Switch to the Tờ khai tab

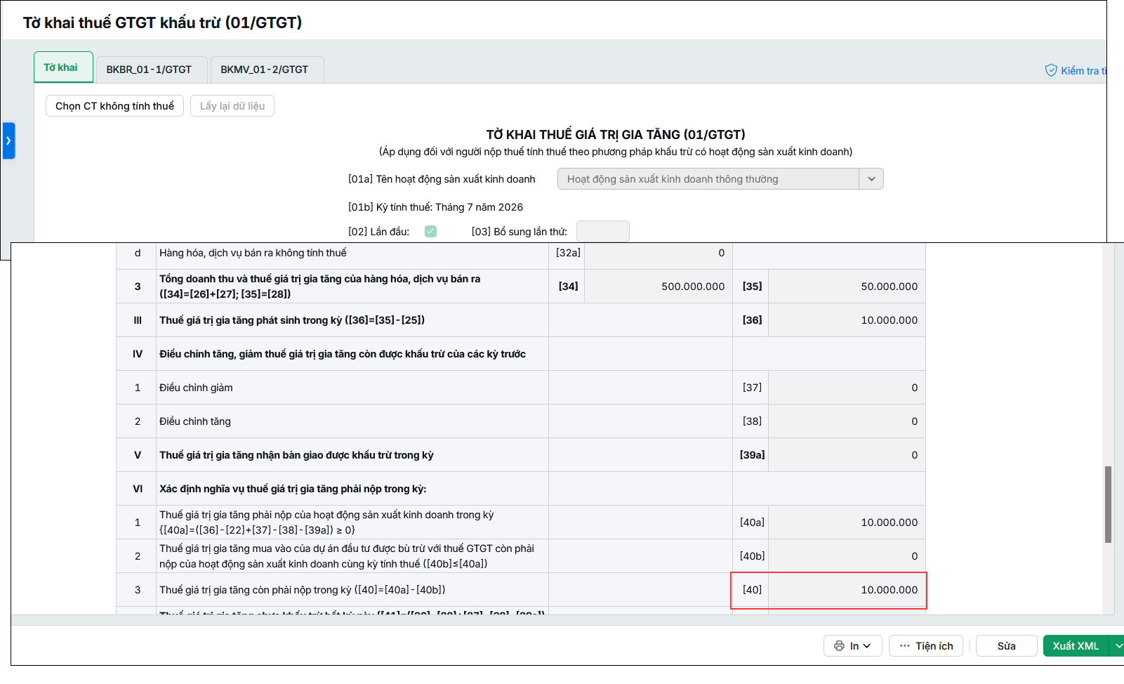click(63, 67)
